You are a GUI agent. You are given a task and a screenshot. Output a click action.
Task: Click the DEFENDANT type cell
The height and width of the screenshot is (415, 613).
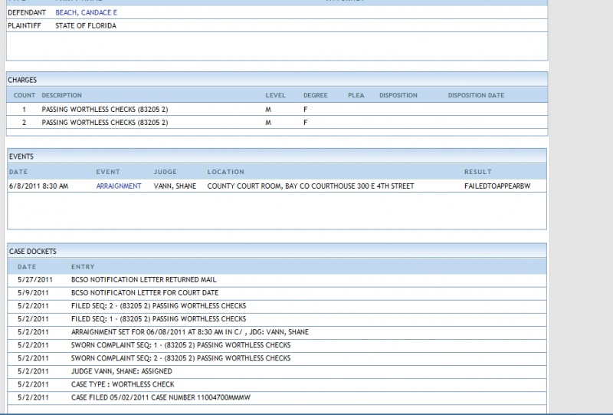tap(27, 12)
